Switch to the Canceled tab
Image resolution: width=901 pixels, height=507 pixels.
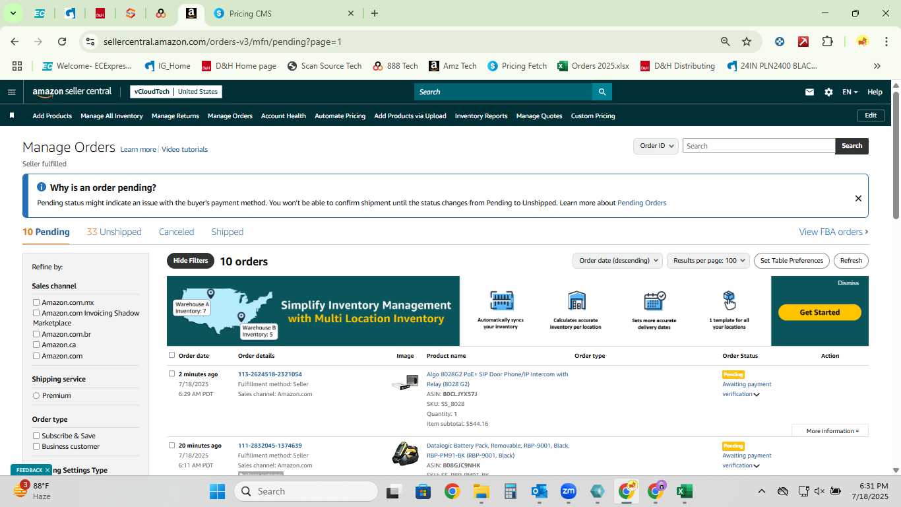pyautogui.click(x=176, y=232)
